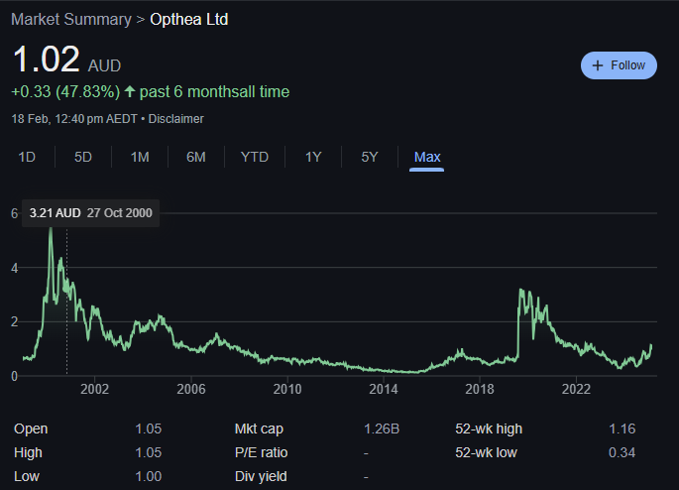Switch to the YTD range tab
The image size is (679, 490).
coord(255,157)
